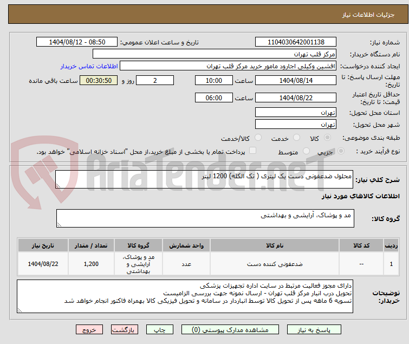The height and width of the screenshot is (344, 409).
Task: Click the remaining days field showing 2
Action: click(x=155, y=80)
